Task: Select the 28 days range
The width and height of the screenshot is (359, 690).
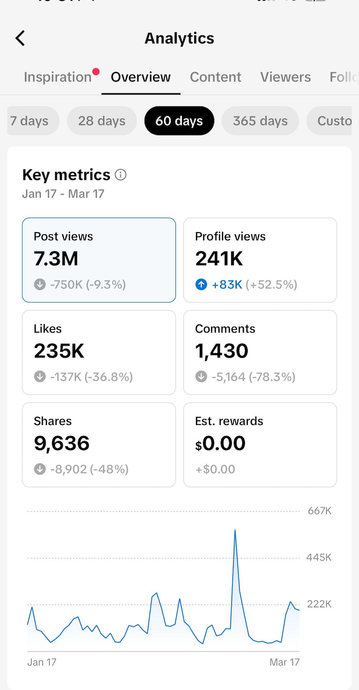Action: point(102,121)
